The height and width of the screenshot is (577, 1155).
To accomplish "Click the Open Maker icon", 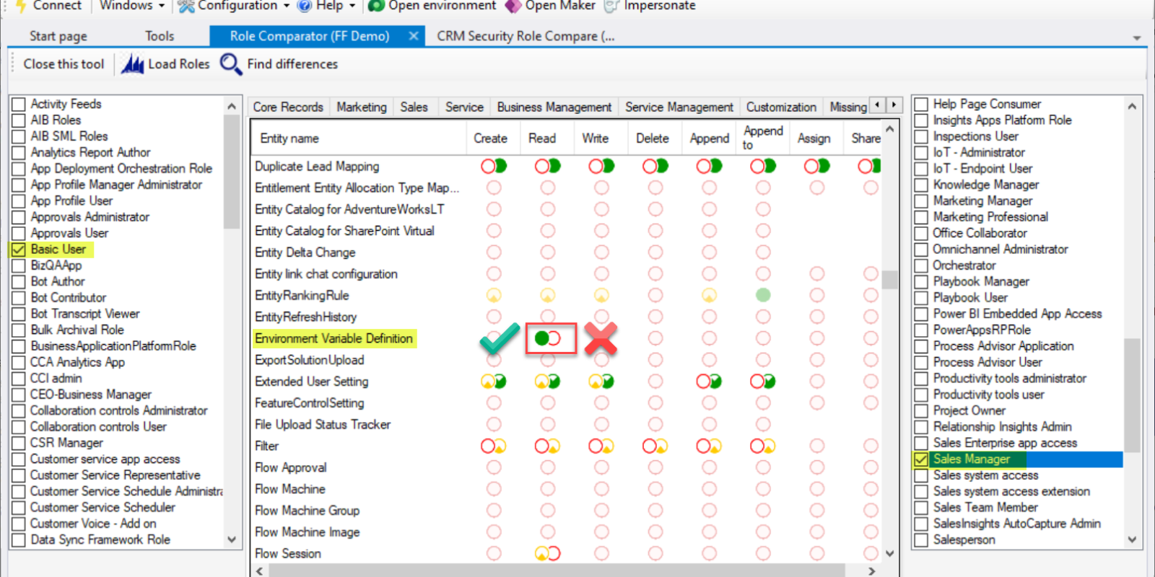I will (513, 6).
